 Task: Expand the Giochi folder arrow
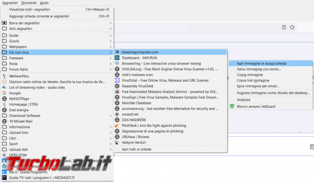[x=111, y=41]
